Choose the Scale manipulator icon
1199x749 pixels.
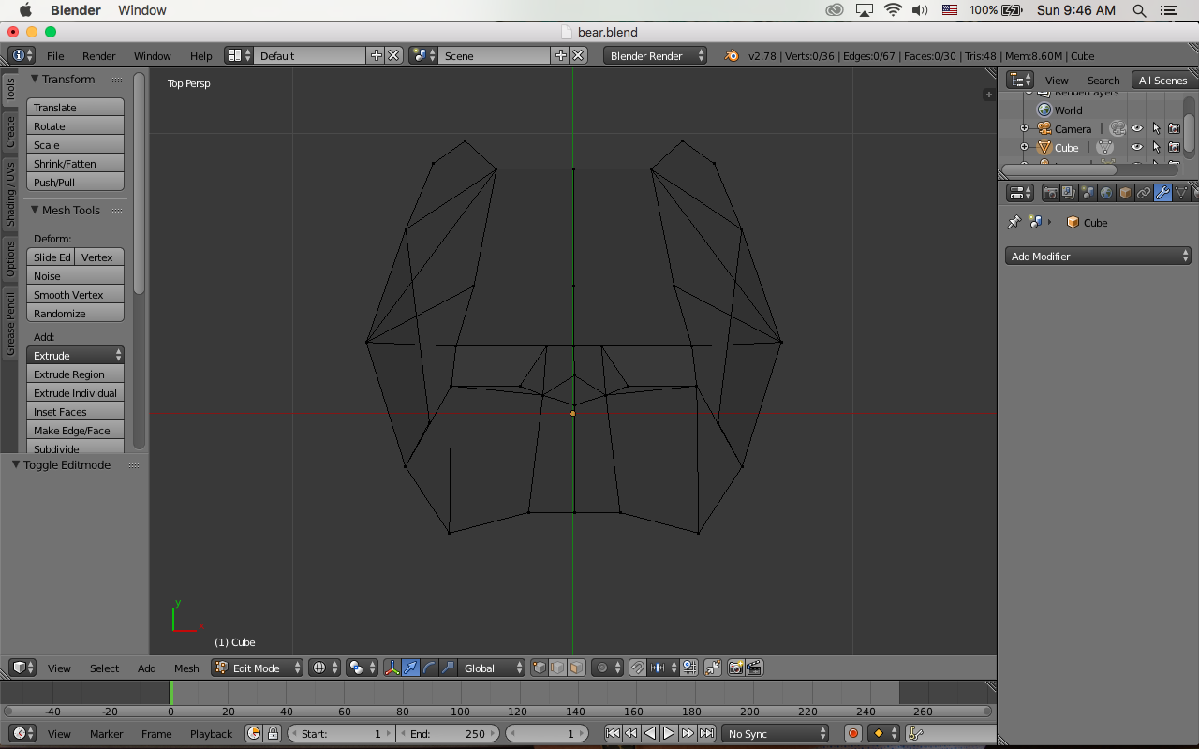tap(448, 668)
